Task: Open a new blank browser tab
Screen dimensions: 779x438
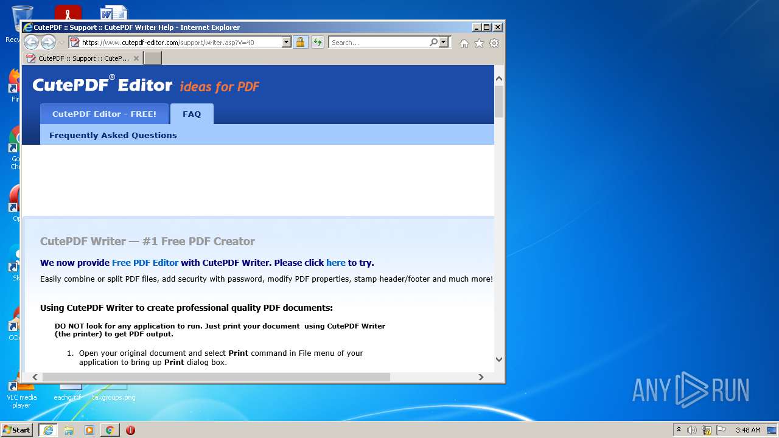Action: [x=152, y=58]
